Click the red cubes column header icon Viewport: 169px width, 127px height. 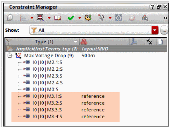click(84, 42)
